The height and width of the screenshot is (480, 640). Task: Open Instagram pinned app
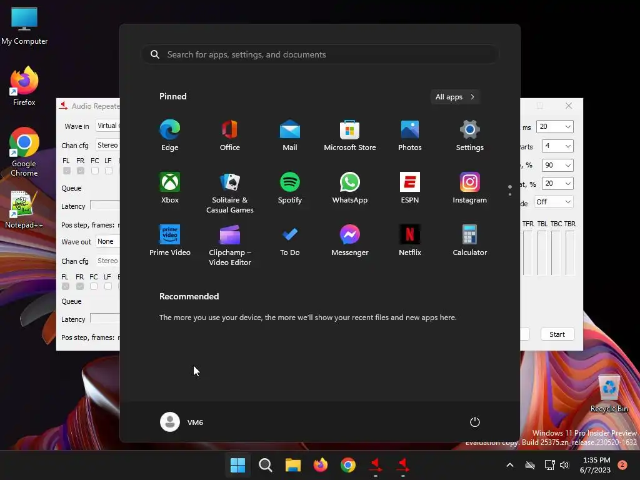pyautogui.click(x=470, y=188)
